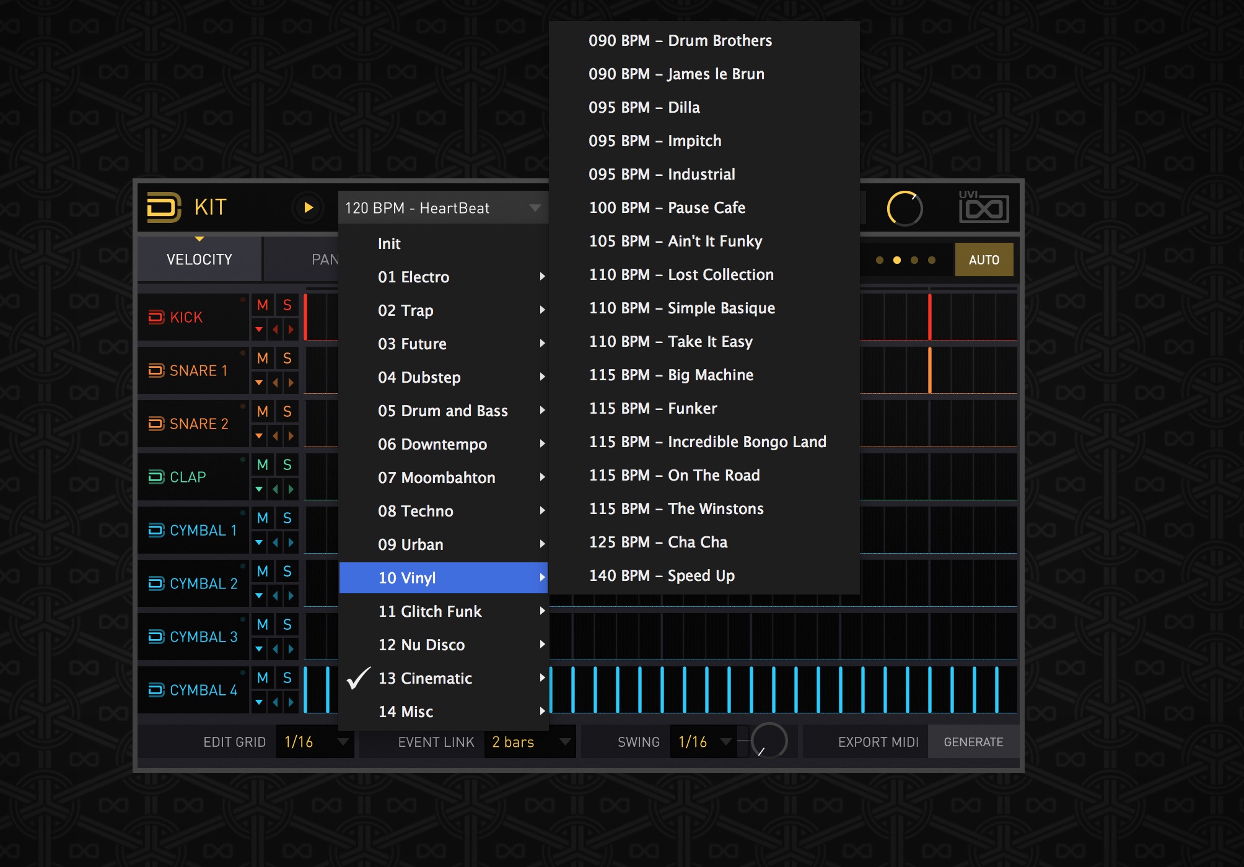1244x867 pixels.
Task: Solo the SNARE 2 track
Action: click(287, 412)
